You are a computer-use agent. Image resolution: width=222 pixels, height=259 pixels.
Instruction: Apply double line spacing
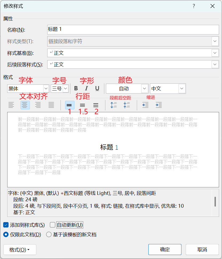click(x=96, y=105)
